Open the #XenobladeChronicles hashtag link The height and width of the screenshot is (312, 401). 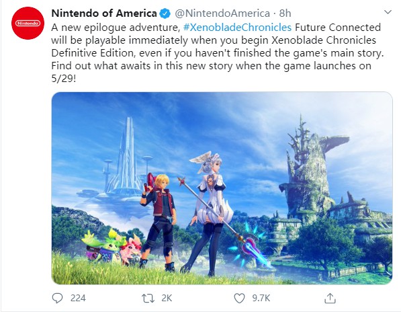coord(237,27)
